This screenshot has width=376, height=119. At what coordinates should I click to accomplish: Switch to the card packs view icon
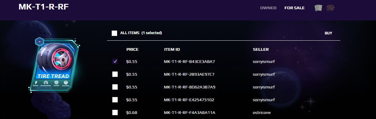pos(330,8)
